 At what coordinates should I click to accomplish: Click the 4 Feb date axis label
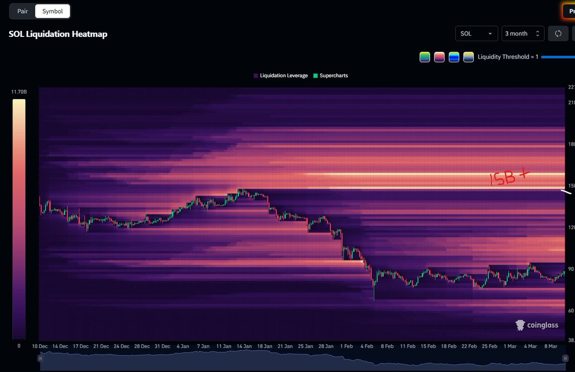pos(367,346)
